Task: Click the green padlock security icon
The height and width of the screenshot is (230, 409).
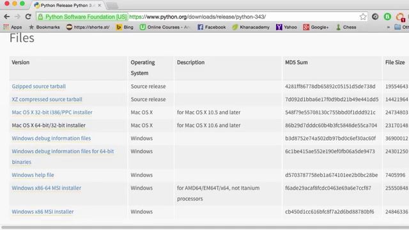Action: 40,17
